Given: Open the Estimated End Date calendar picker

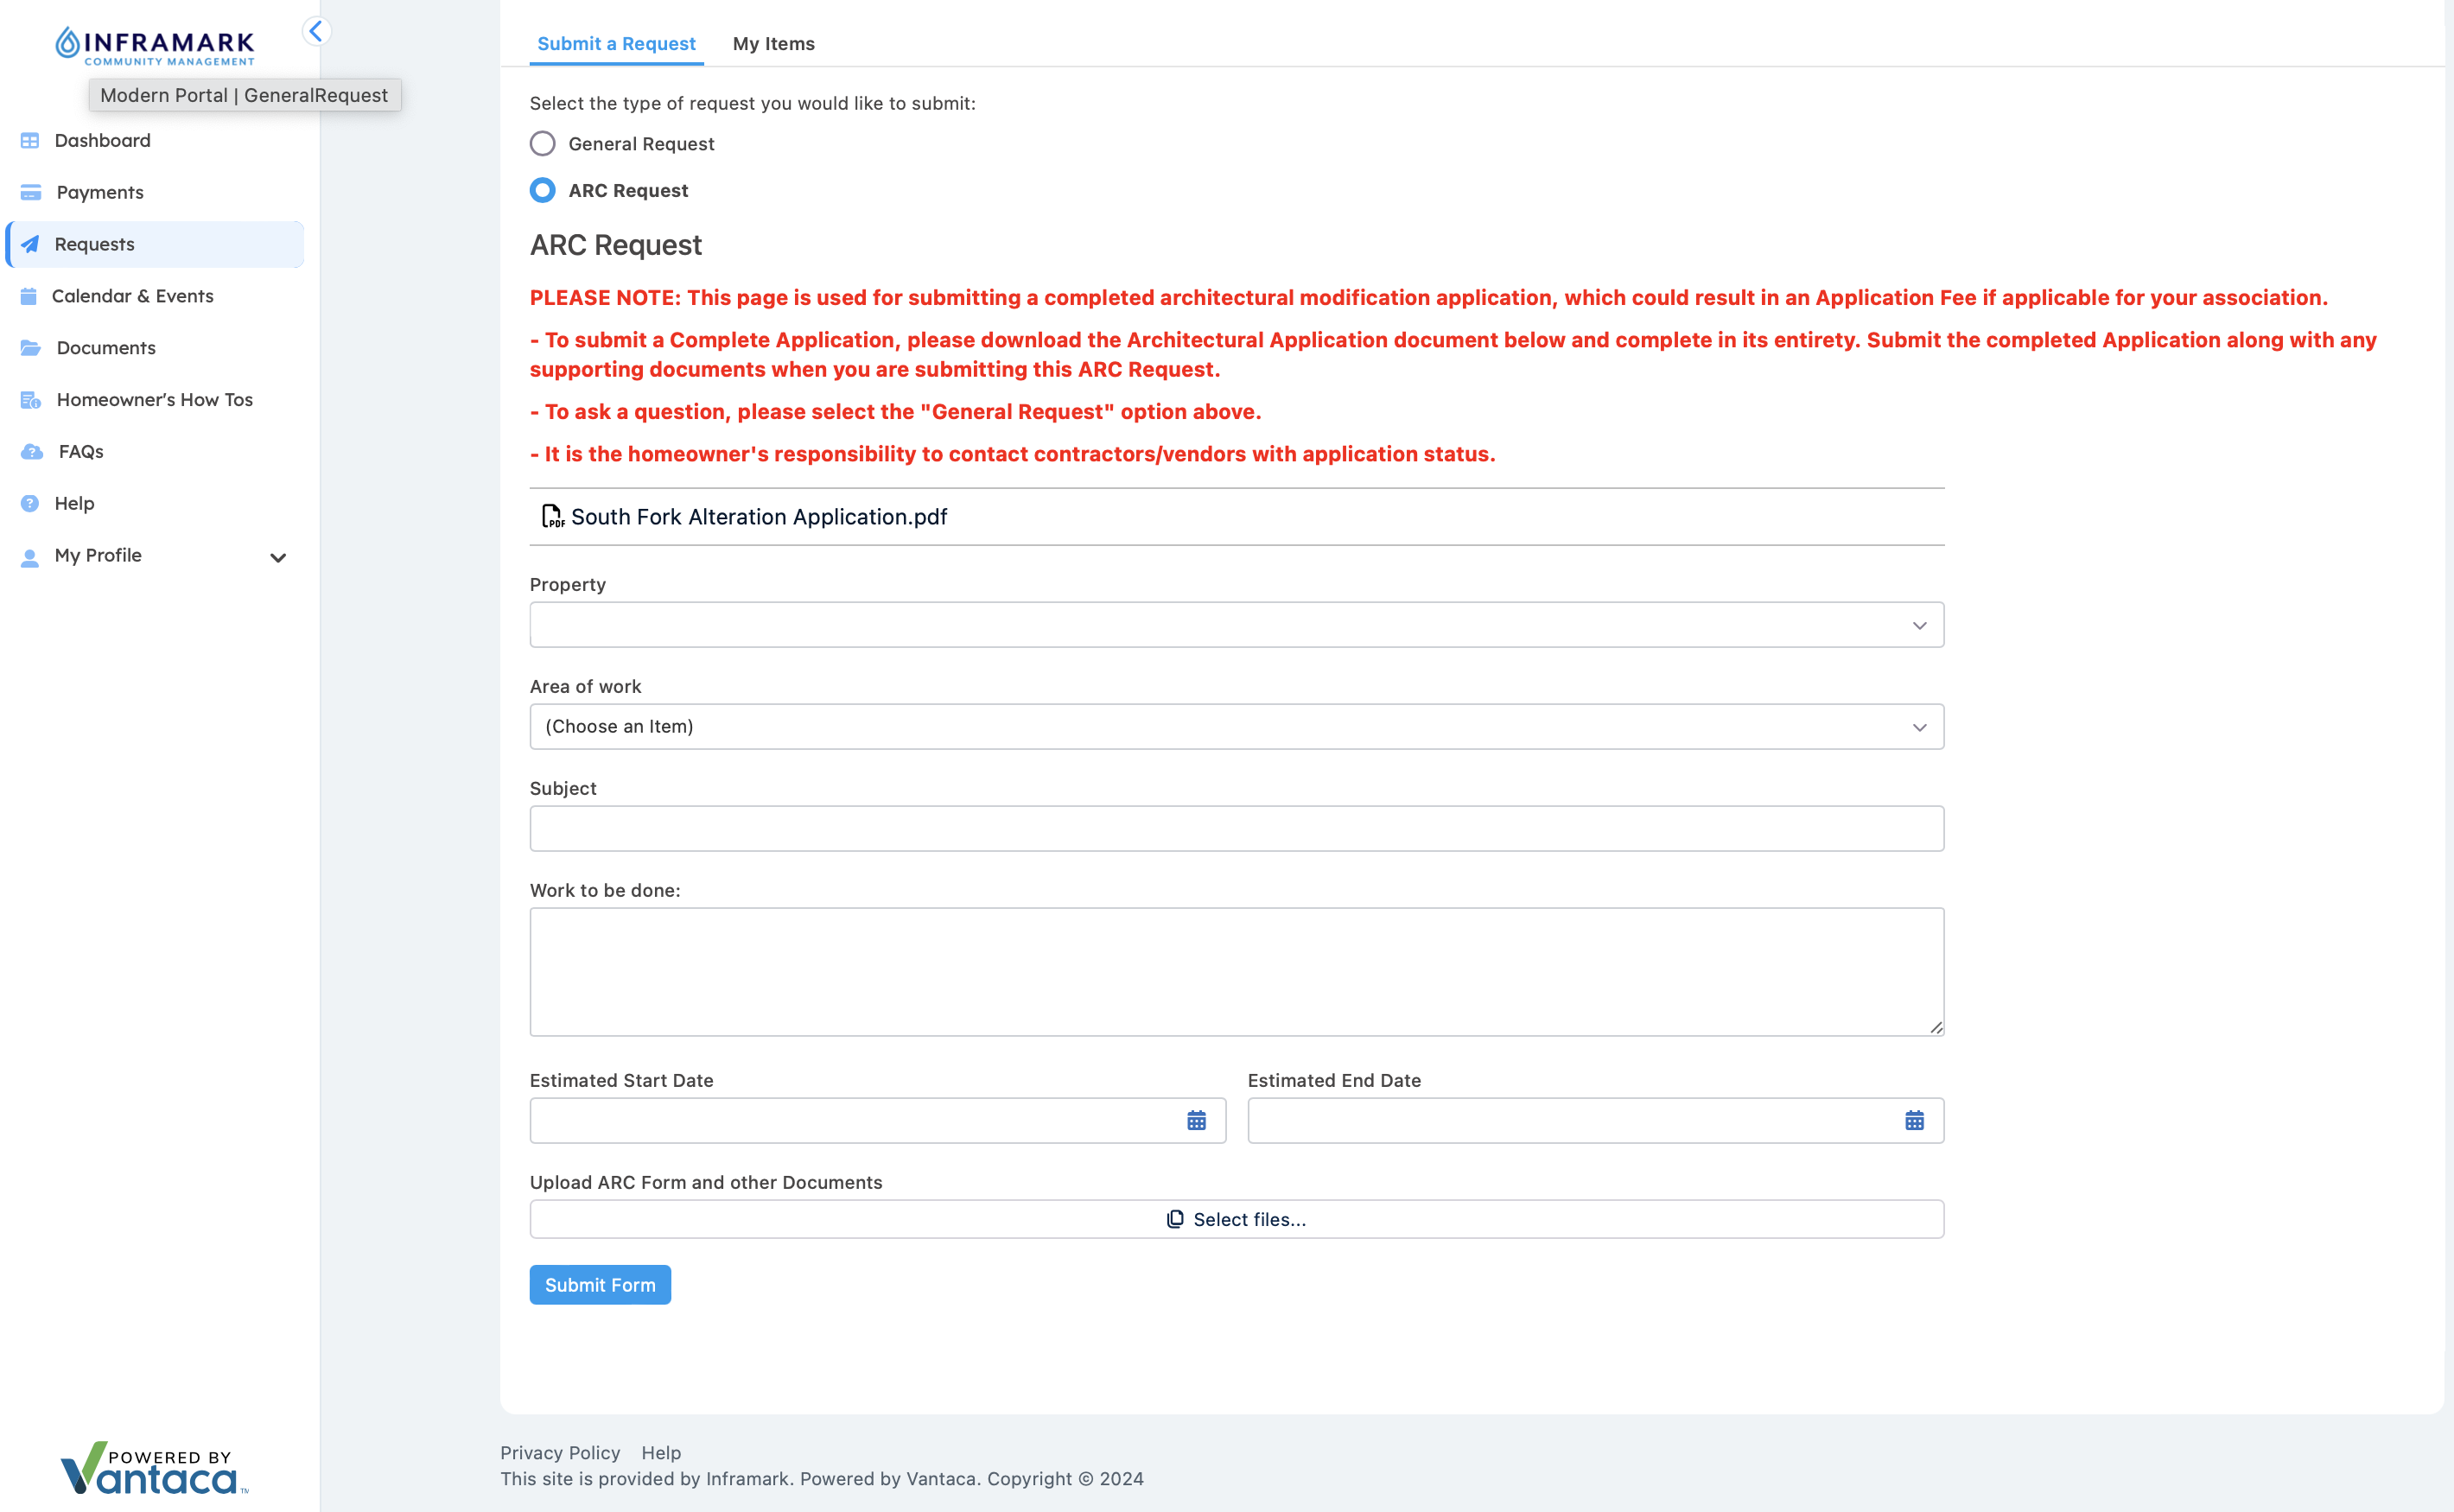Looking at the screenshot, I should pyautogui.click(x=1914, y=1121).
